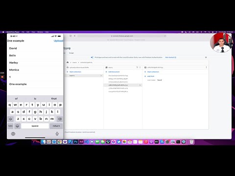Tap the globe language key
The image size is (235, 176).
point(13,134)
